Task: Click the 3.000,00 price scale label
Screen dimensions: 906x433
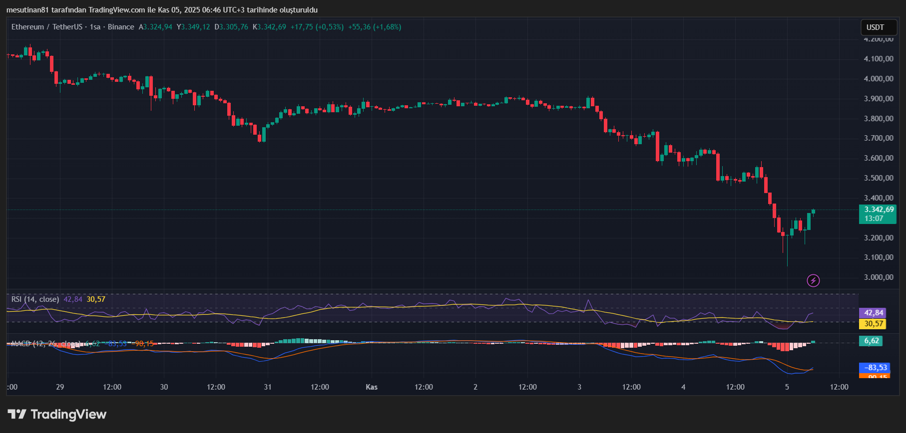Action: point(879,277)
